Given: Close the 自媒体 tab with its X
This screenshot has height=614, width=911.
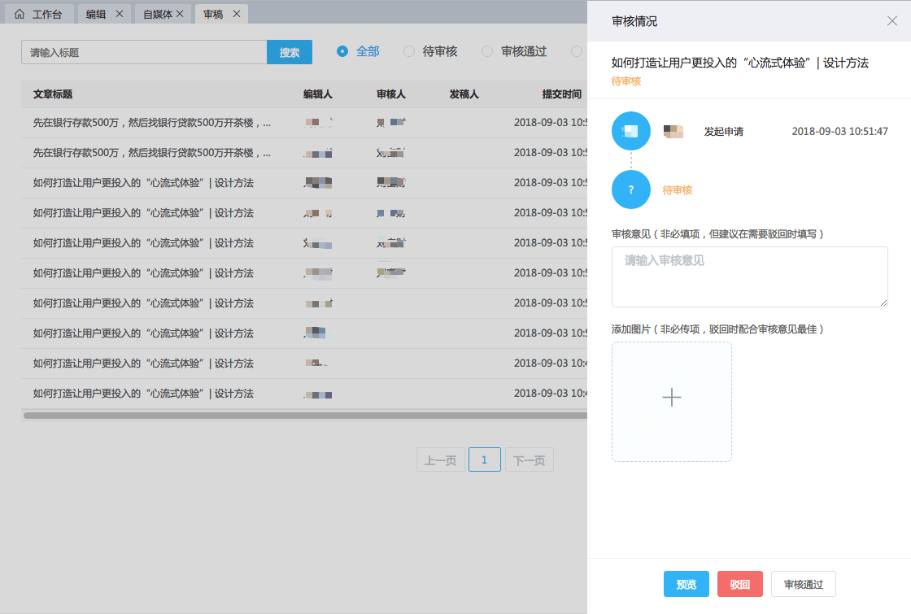Looking at the screenshot, I should (180, 14).
